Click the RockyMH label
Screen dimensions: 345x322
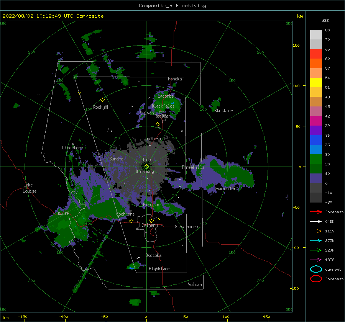click(101, 107)
